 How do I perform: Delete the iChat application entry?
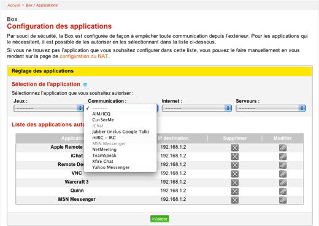pyautogui.click(x=234, y=156)
